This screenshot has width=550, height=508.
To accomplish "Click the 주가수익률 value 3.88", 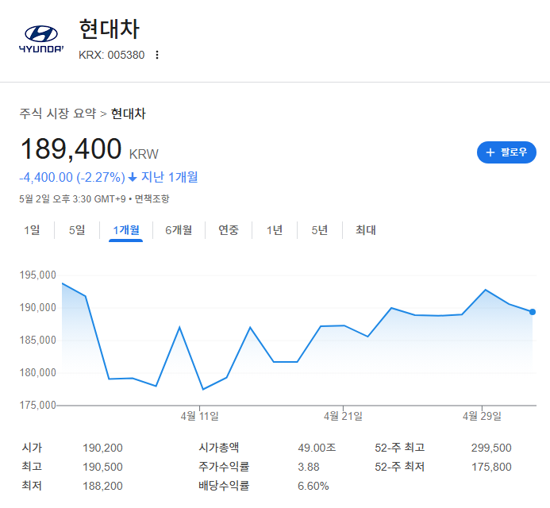I will click(x=309, y=467).
